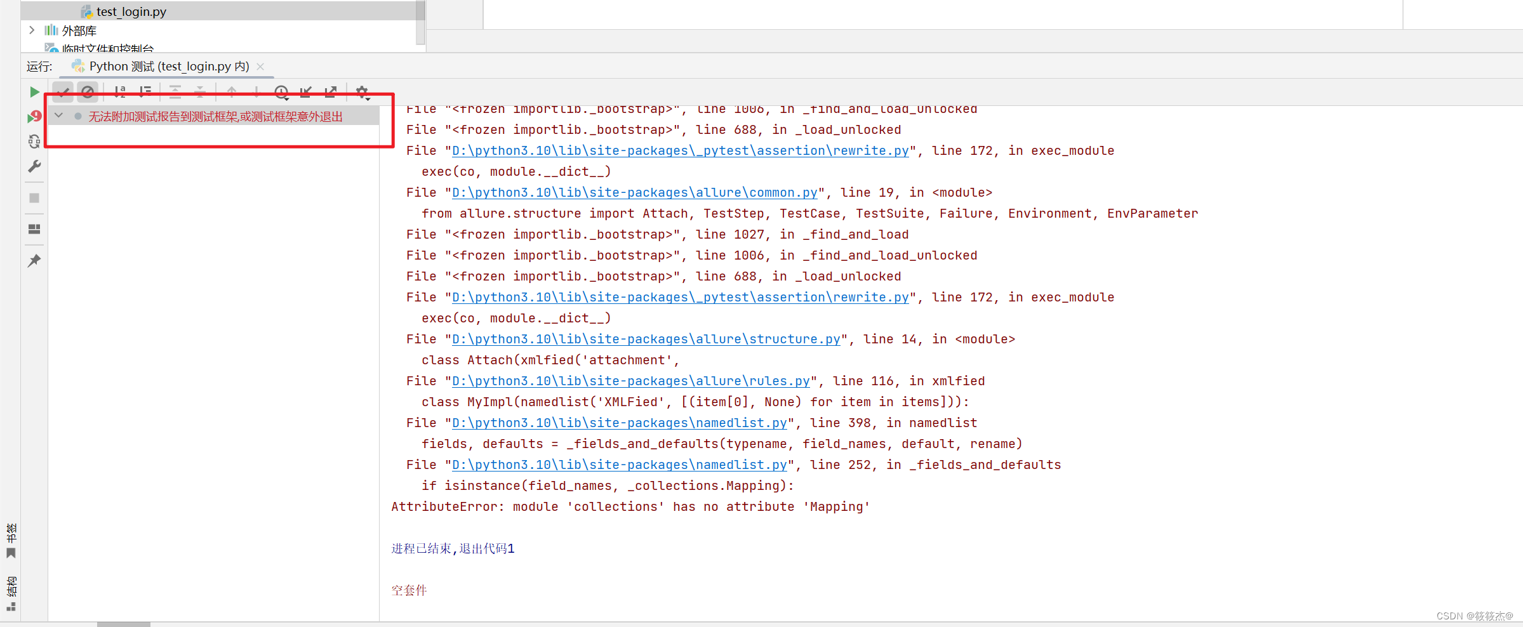The height and width of the screenshot is (627, 1523).
Task: Import tests from file icon
Action: pos(306,93)
